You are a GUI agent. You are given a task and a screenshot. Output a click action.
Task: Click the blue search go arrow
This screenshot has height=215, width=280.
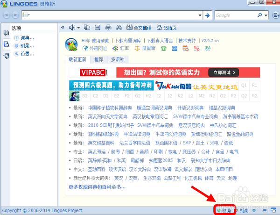click(x=207, y=15)
